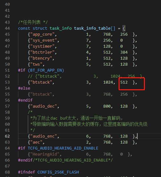Click the const keyword on line 44

24,28
